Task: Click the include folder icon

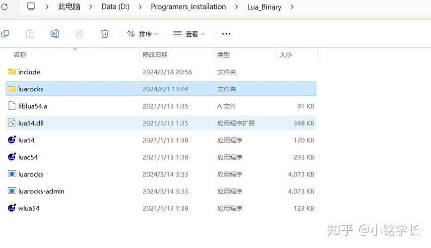Action: (12, 72)
